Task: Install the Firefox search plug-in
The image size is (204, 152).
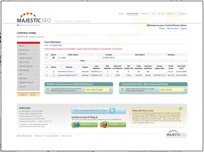Action: (113, 125)
